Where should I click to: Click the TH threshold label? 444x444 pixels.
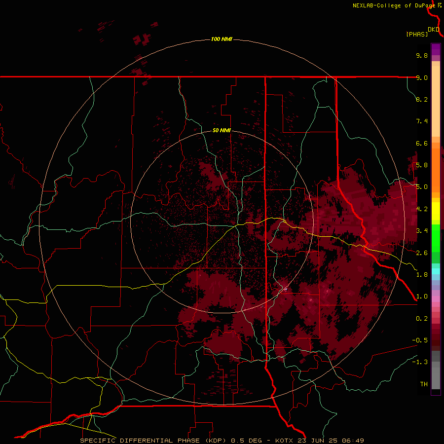pos(424,384)
